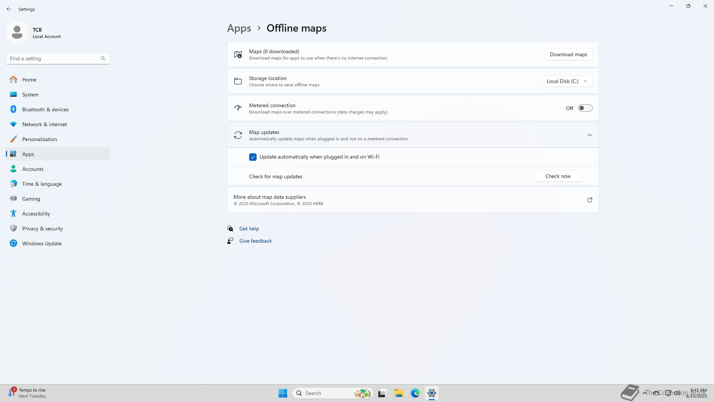The height and width of the screenshot is (402, 714).
Task: Uncheck Update automatically when plugged in
Action: pos(253,157)
